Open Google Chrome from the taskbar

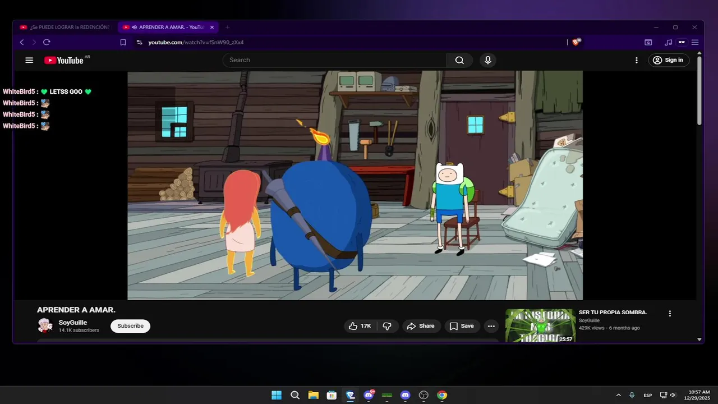coord(442,395)
